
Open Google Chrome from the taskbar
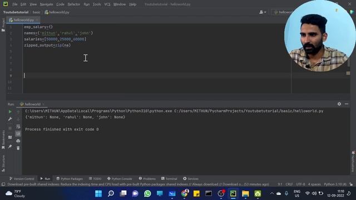click(184, 194)
